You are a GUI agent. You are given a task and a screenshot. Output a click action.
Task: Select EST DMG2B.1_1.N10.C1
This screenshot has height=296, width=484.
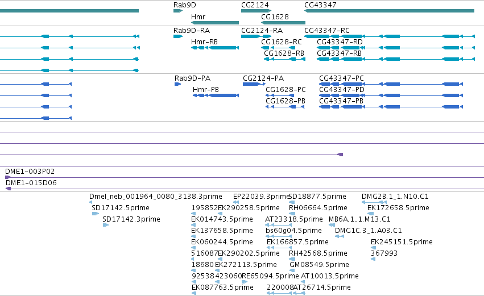[x=395, y=197]
